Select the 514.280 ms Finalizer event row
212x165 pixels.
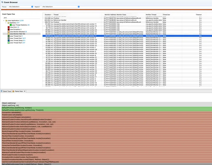coord(127,18)
